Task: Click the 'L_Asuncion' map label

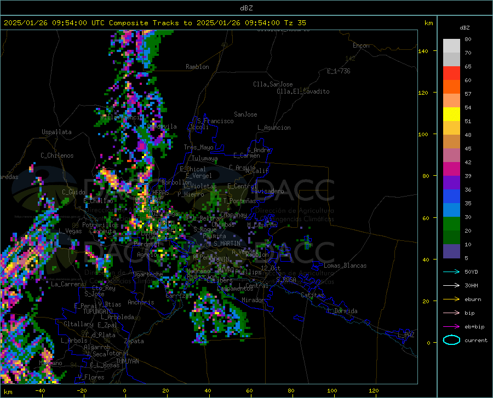Action: (x=274, y=128)
